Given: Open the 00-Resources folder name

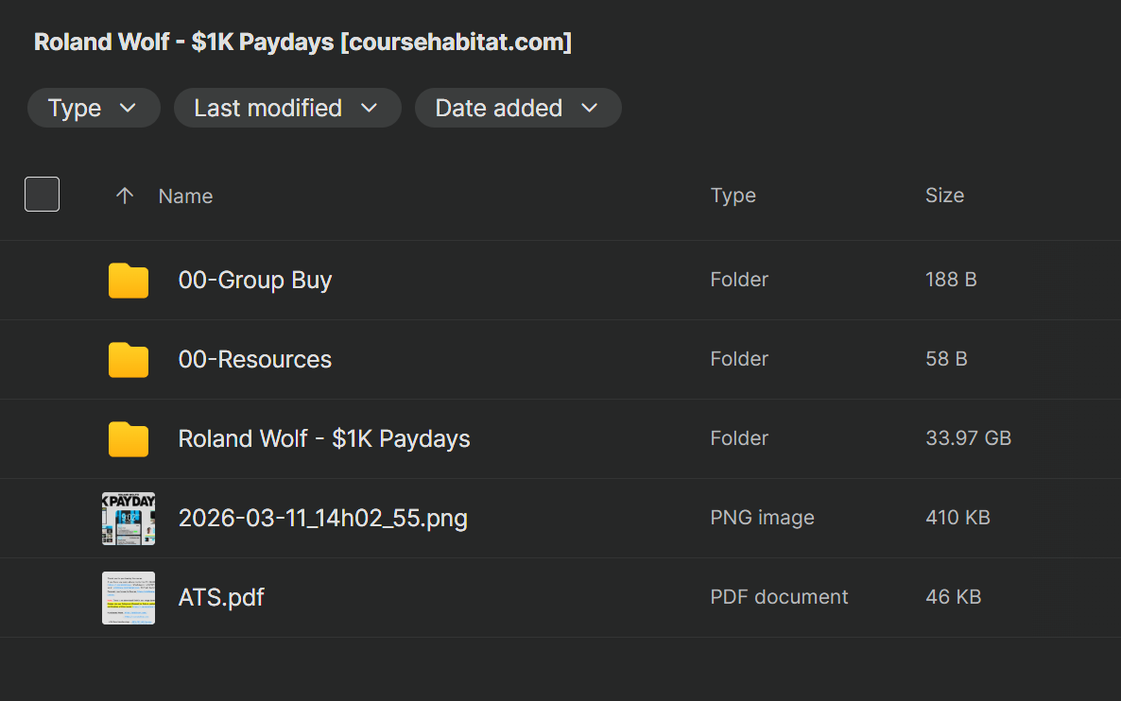Looking at the screenshot, I should point(254,359).
